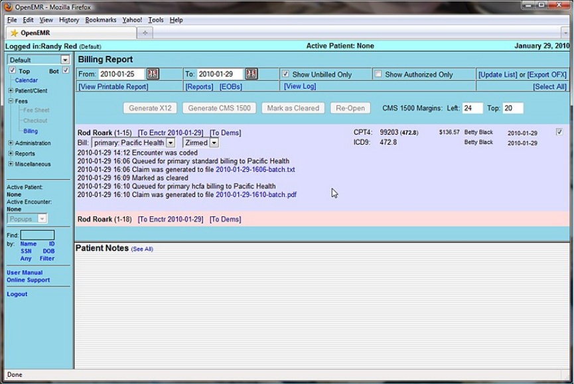Viewport: 574px width, 384px height.
Task: Open the 2010-01-29-1610-batch.pdf file link
Action: [x=256, y=195]
